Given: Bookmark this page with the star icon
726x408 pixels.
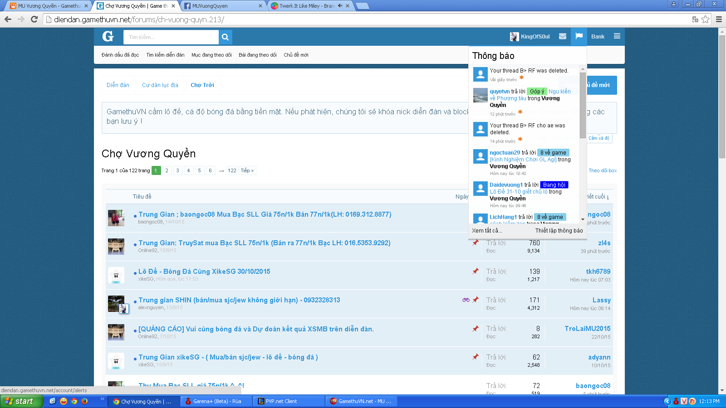Looking at the screenshot, I should pyautogui.click(x=705, y=19).
